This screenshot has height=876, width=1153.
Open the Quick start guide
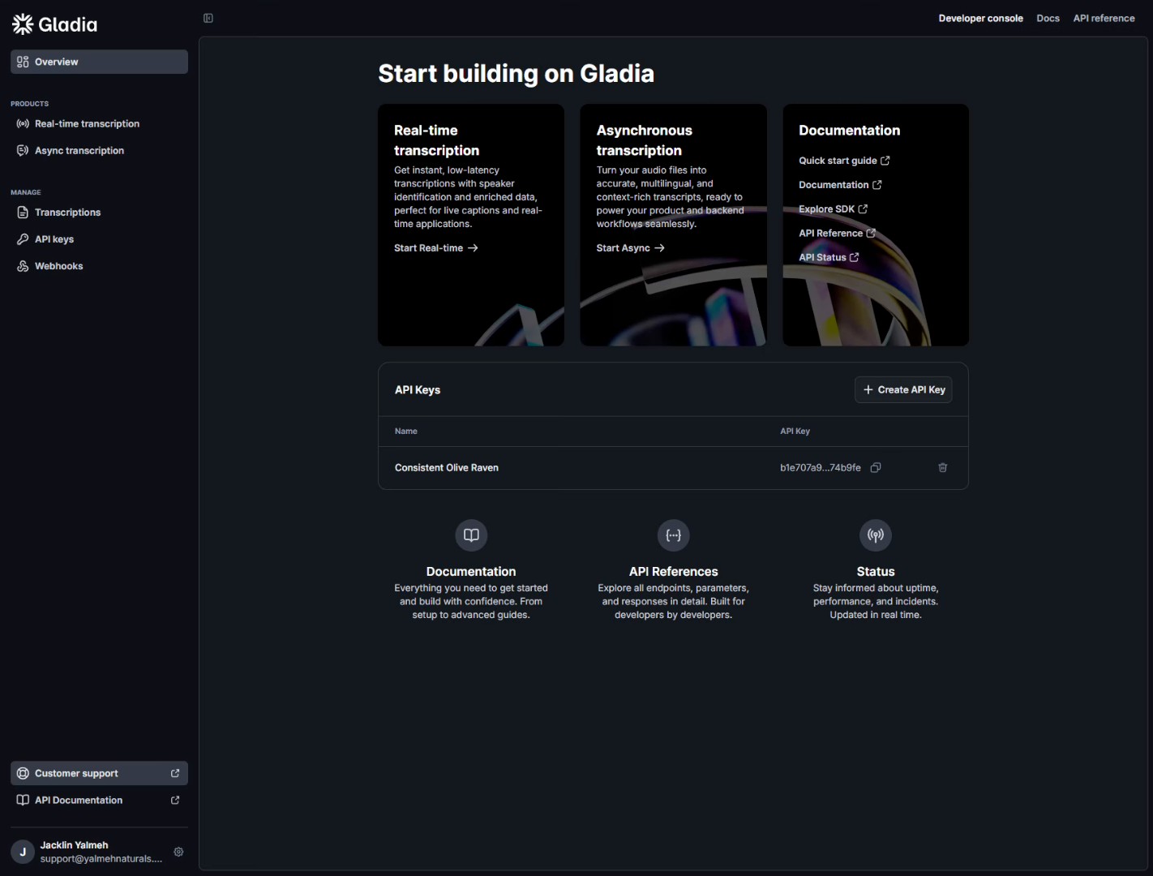(844, 161)
